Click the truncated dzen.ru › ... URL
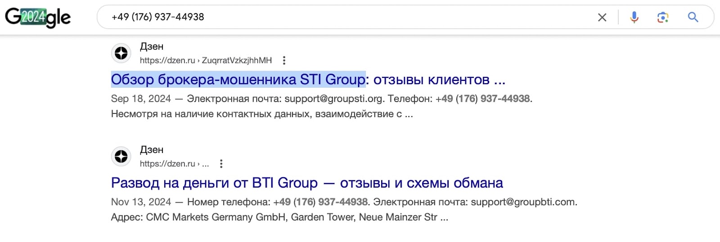 [x=174, y=164]
